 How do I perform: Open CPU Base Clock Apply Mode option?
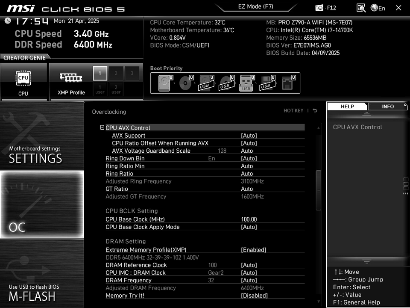click(x=205, y=227)
